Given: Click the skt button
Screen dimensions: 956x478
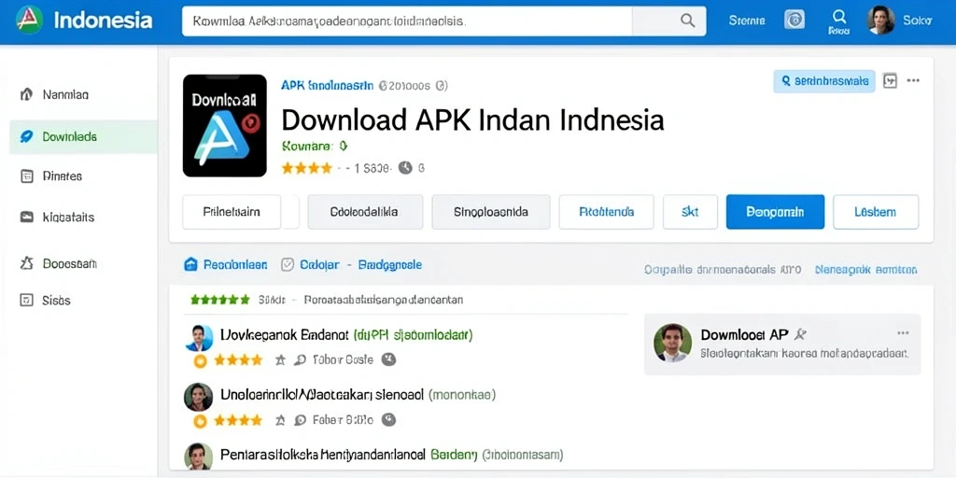Looking at the screenshot, I should (x=690, y=212).
